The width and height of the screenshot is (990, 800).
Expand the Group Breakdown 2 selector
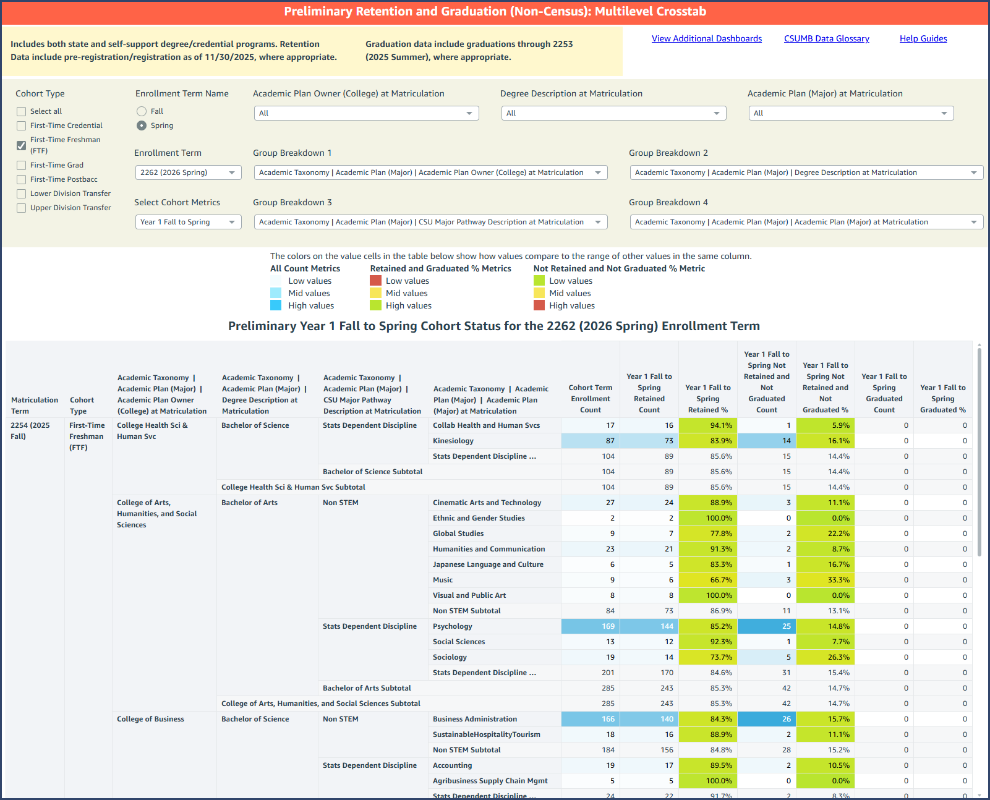(x=806, y=172)
